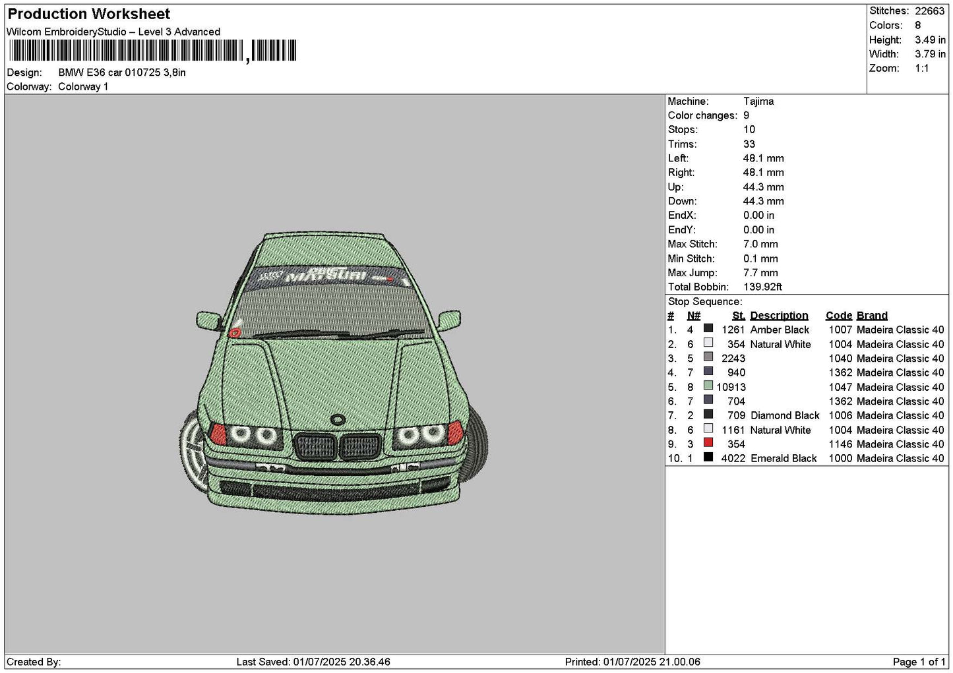This screenshot has width=953, height=673.
Task: Select design name 'BMW E36 car 010725 3,8in'
Action: click(122, 73)
